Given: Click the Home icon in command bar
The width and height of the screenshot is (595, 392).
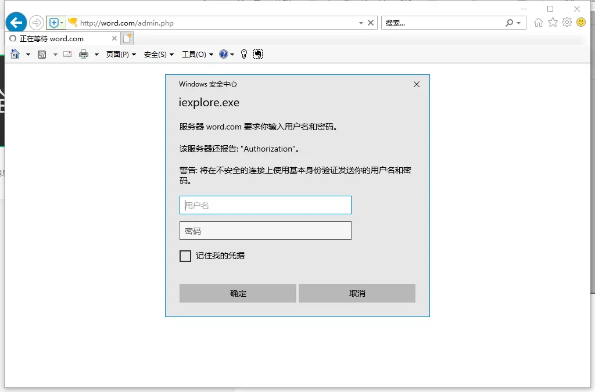Looking at the screenshot, I should (x=15, y=54).
